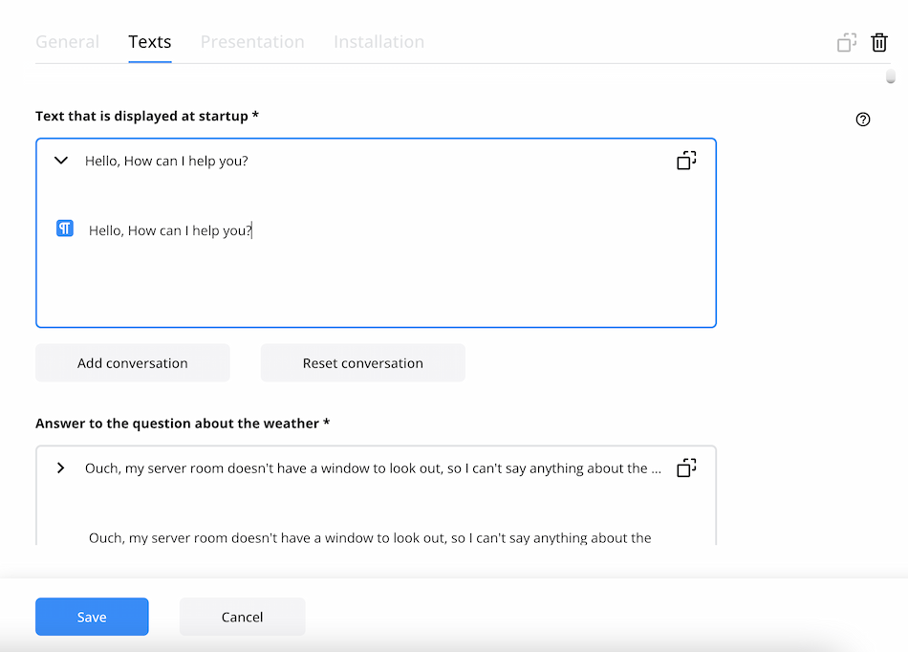Click the Reset conversation button
The height and width of the screenshot is (652, 908).
coord(362,362)
